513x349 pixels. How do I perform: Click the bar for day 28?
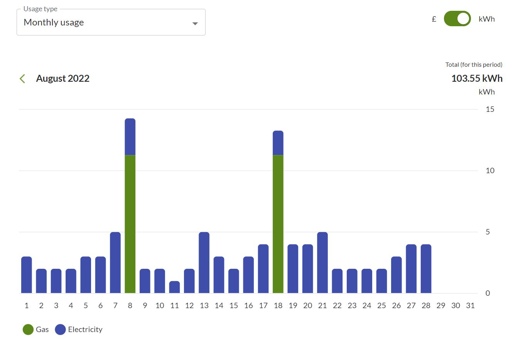coord(426,269)
